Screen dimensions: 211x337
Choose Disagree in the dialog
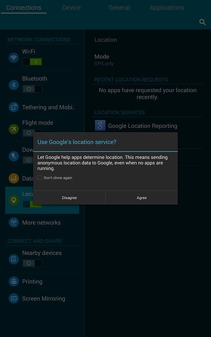click(x=69, y=198)
